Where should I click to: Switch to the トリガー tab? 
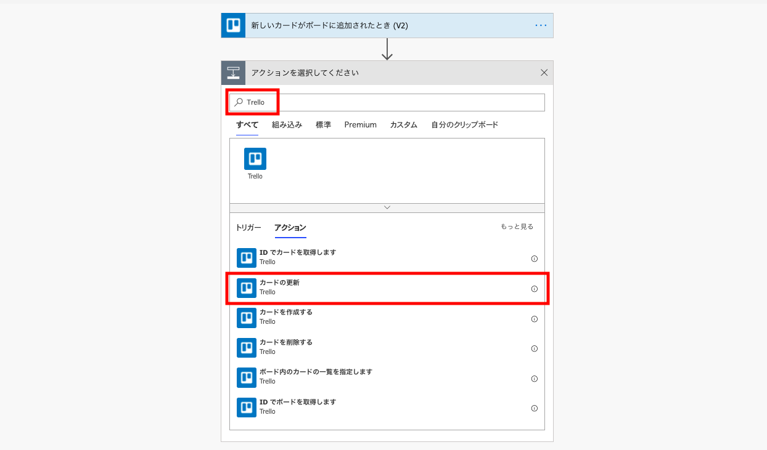(248, 228)
